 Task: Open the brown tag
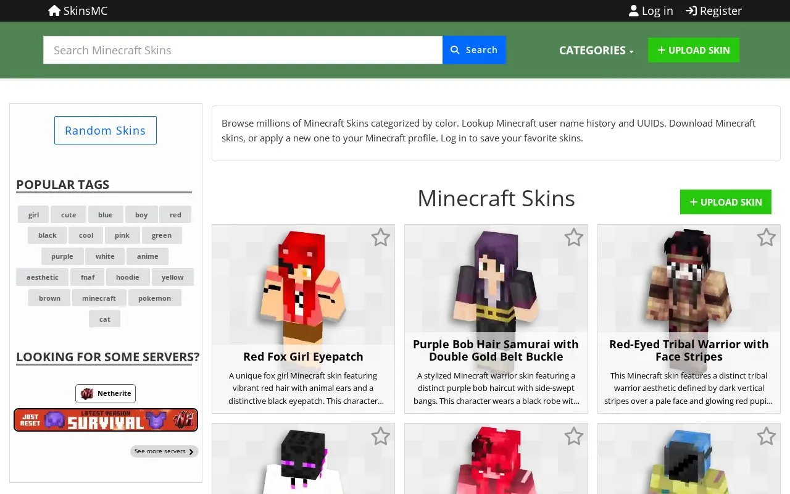click(x=50, y=298)
